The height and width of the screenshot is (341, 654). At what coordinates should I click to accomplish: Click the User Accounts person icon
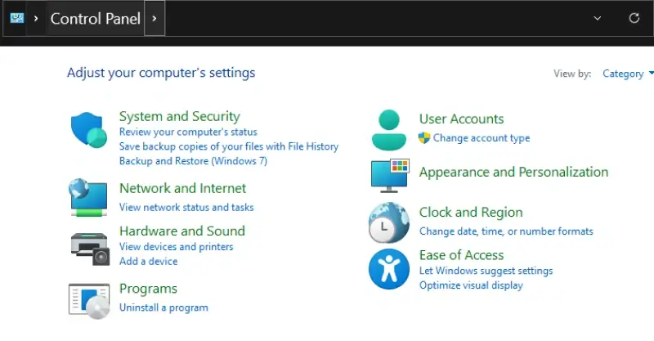[389, 130]
